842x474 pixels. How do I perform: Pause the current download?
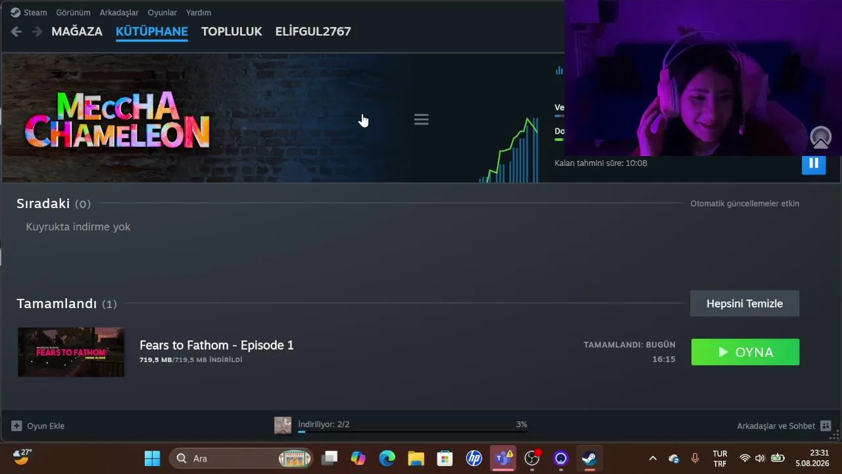coord(814,163)
